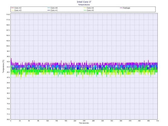
Task: Click the Package purple legend line
Action: tap(121, 8)
